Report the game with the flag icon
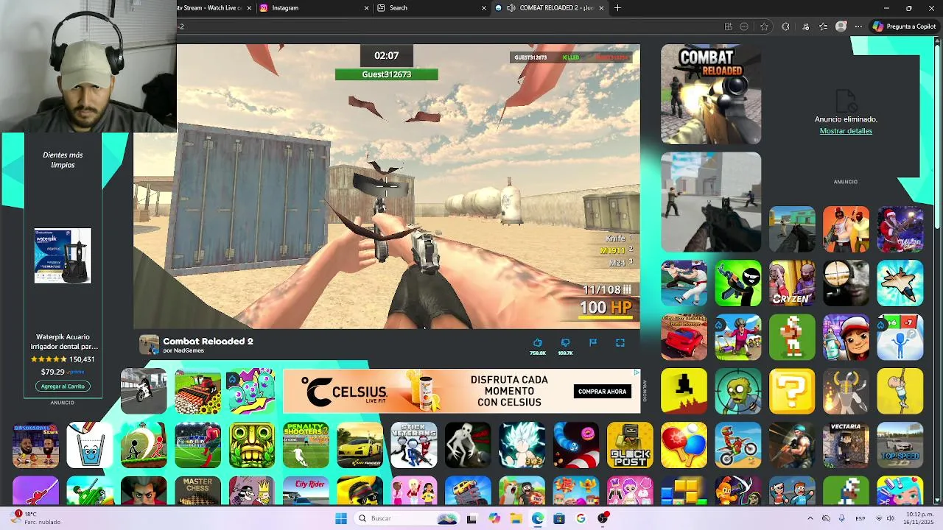 click(x=593, y=342)
